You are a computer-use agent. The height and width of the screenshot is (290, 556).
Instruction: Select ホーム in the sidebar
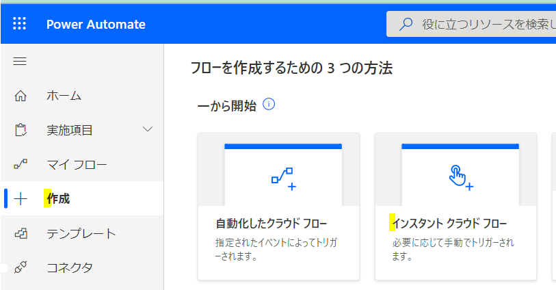(x=64, y=96)
